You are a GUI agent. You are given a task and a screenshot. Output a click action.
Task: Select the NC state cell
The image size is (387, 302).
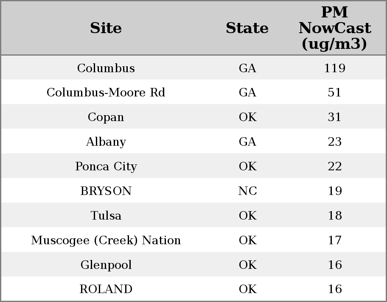[247, 191]
